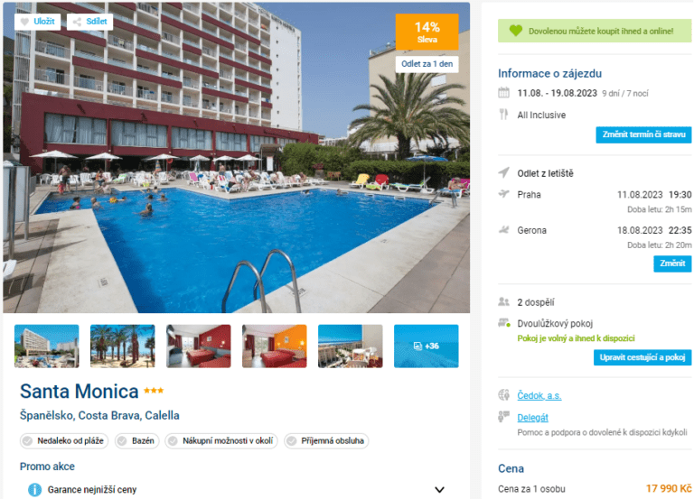Open Změnit termín či stravu options

[x=643, y=134]
